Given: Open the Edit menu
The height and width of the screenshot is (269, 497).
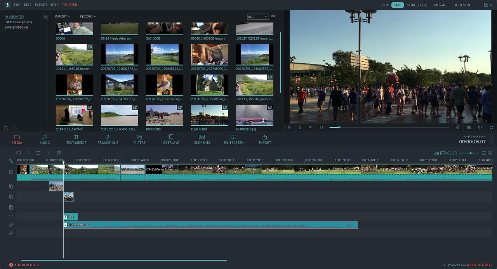Looking at the screenshot, I should tap(28, 5).
